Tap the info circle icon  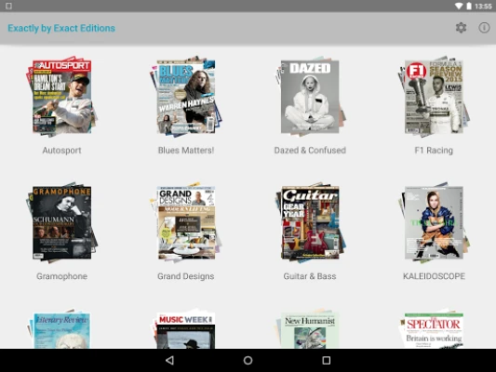click(x=484, y=28)
